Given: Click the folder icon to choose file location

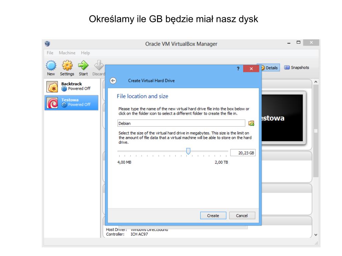Looking at the screenshot, I should [x=251, y=123].
